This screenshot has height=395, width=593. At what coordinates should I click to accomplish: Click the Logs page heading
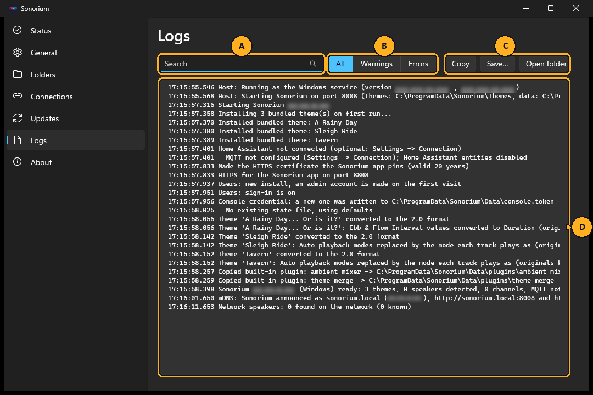(x=174, y=36)
